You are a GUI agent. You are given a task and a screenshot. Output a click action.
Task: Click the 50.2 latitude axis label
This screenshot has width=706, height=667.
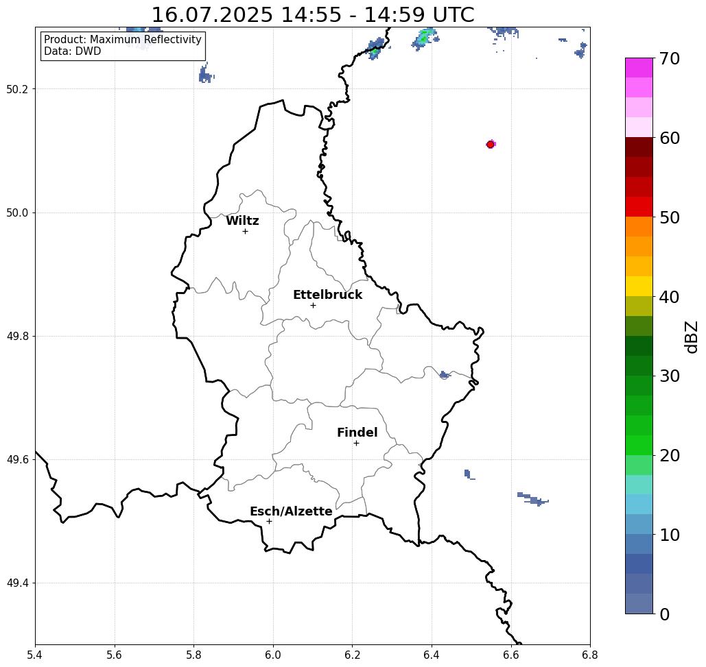pyautogui.click(x=17, y=89)
